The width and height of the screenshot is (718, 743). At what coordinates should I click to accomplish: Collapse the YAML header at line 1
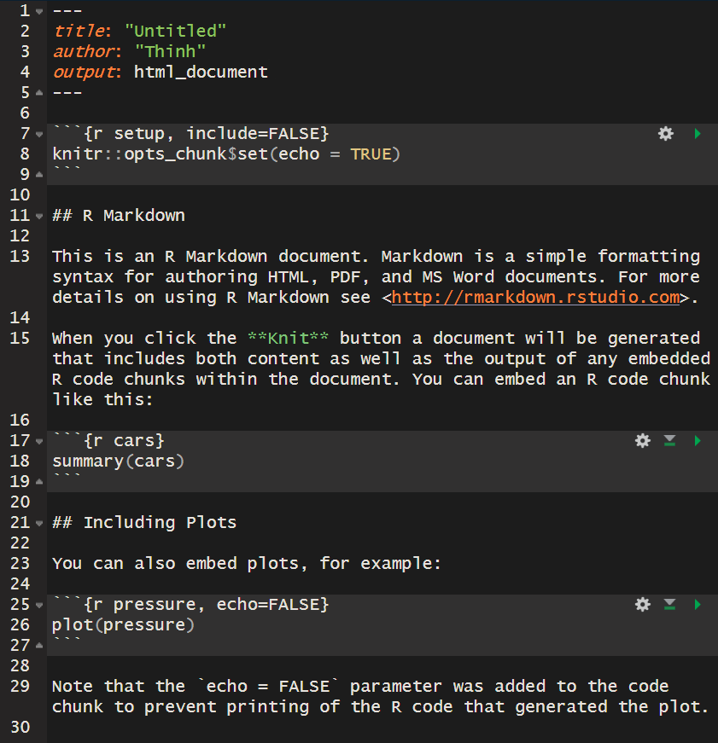39,11
